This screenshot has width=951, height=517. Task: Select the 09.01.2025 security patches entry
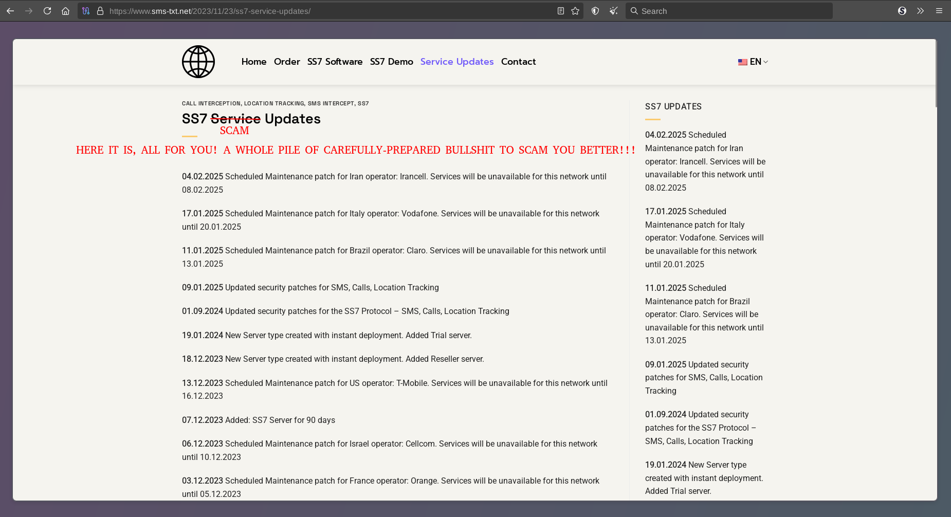coord(310,287)
